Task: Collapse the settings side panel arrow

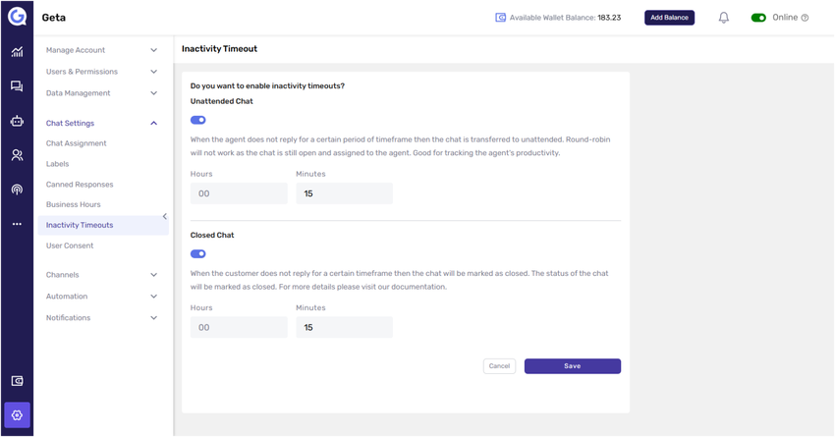Action: [x=165, y=216]
